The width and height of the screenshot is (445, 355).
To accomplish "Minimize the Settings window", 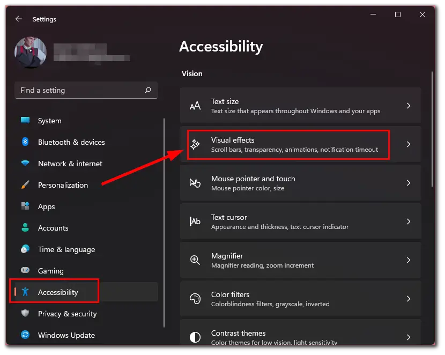I will (x=373, y=14).
